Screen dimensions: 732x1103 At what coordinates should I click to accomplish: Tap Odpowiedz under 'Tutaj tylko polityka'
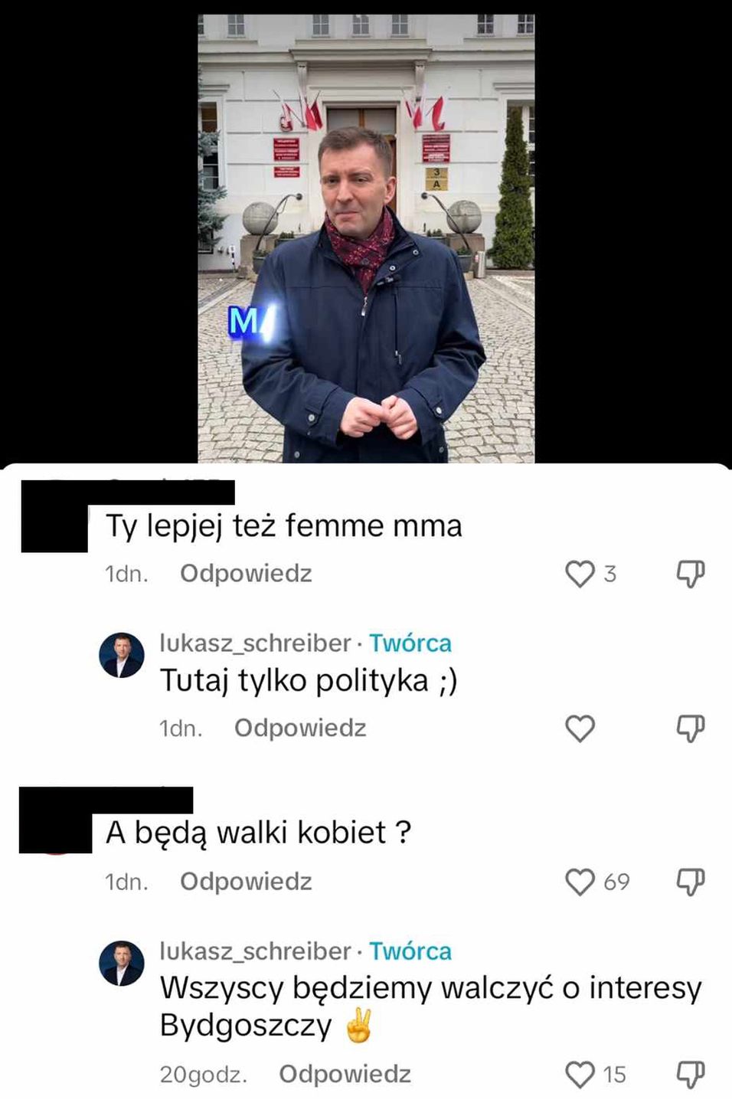300,728
